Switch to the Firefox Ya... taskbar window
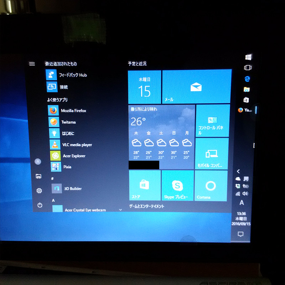This screenshot has height=285, width=285. pyautogui.click(x=245, y=110)
